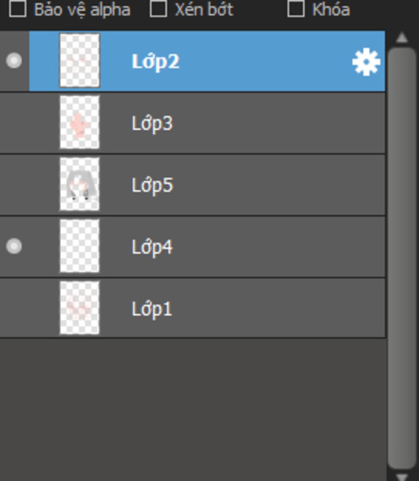
Task: Hide the Lớp2 layer visibility dot
Action: pos(14,61)
